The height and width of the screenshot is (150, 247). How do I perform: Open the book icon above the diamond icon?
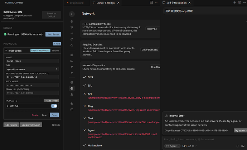pyautogui.click(x=72, y=61)
